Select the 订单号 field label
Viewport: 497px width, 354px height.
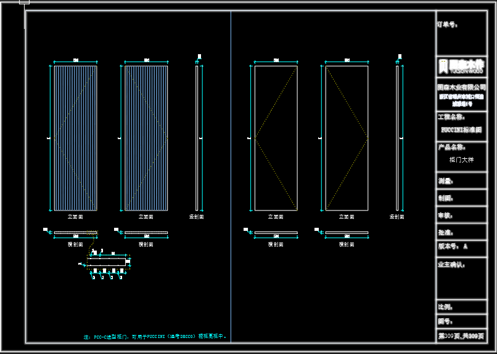(x=447, y=25)
